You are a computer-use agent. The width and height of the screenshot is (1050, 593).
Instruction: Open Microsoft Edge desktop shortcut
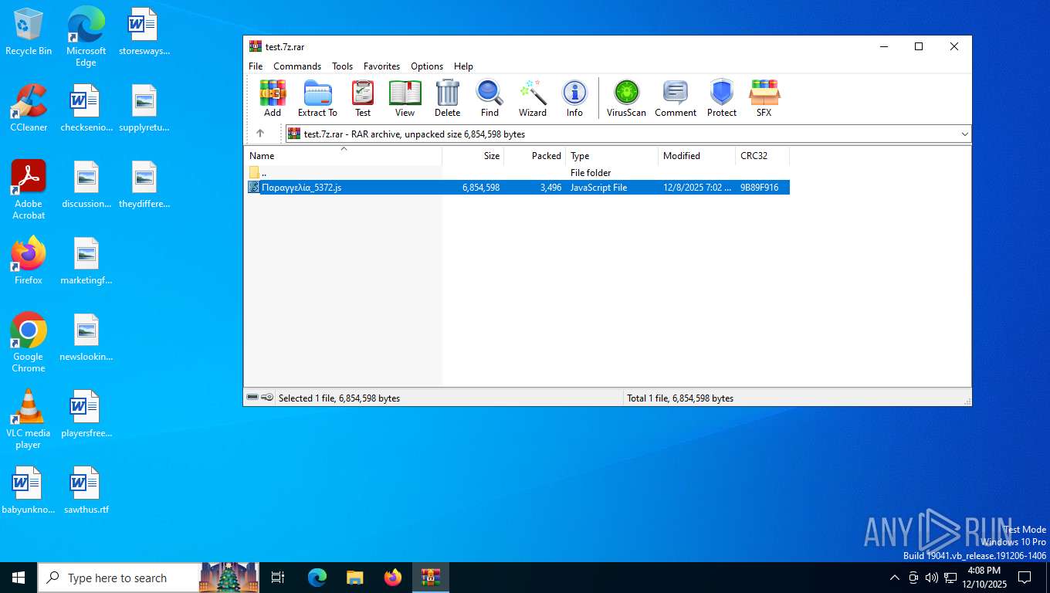pyautogui.click(x=86, y=37)
